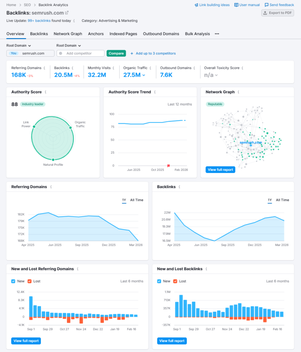Uncheck New in Referring Domains legend
This screenshot has width=301, height=352.
(13, 281)
